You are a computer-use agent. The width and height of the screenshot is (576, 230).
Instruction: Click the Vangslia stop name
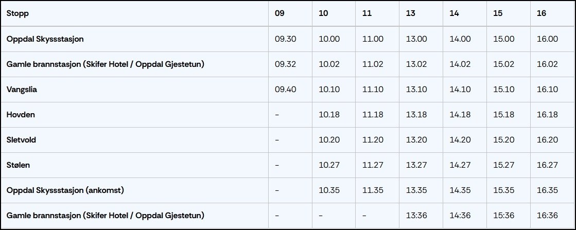click(x=22, y=90)
